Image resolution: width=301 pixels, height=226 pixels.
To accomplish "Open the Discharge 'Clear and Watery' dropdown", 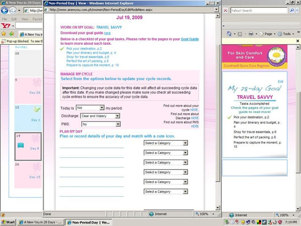I will 100,116.
